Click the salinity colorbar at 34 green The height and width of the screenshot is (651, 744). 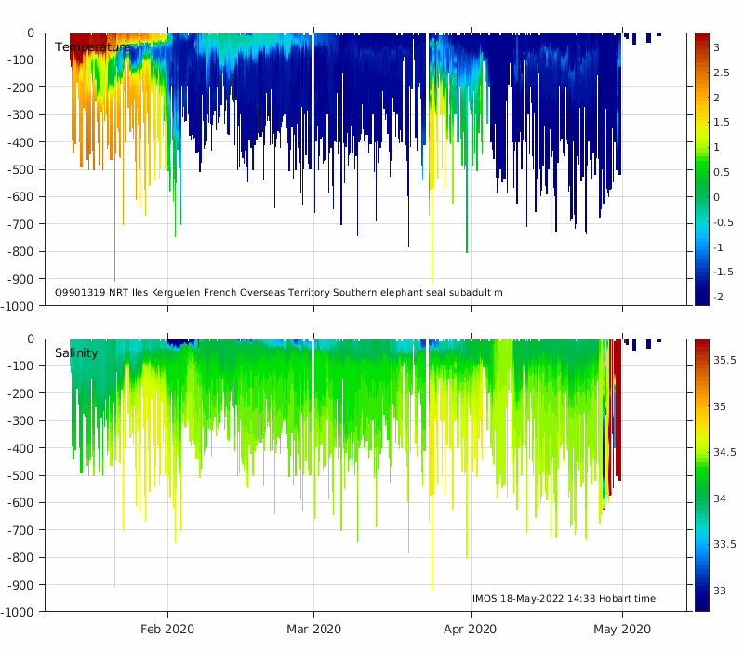[702, 498]
